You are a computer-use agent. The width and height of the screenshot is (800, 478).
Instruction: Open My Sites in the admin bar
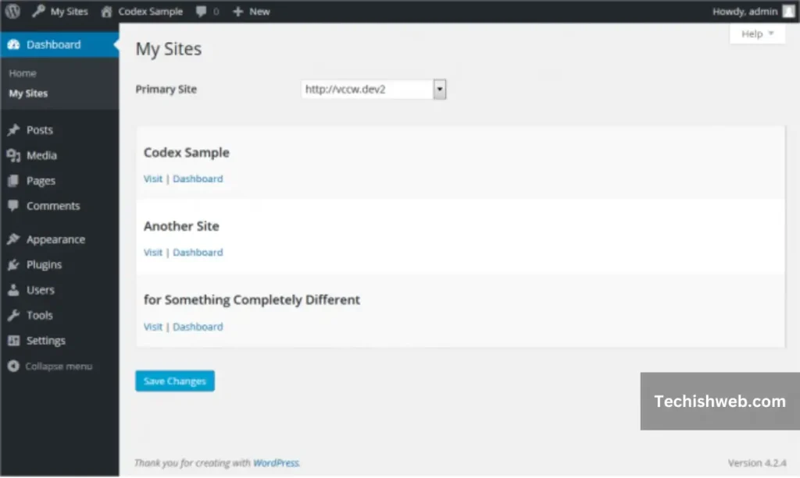point(69,11)
